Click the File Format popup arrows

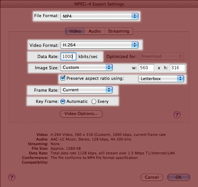click(135, 16)
